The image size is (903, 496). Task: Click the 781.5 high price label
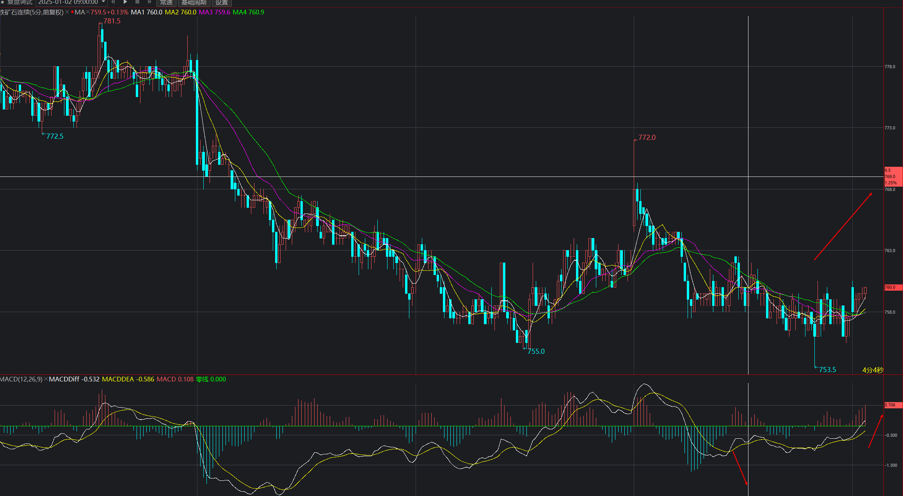(112, 21)
